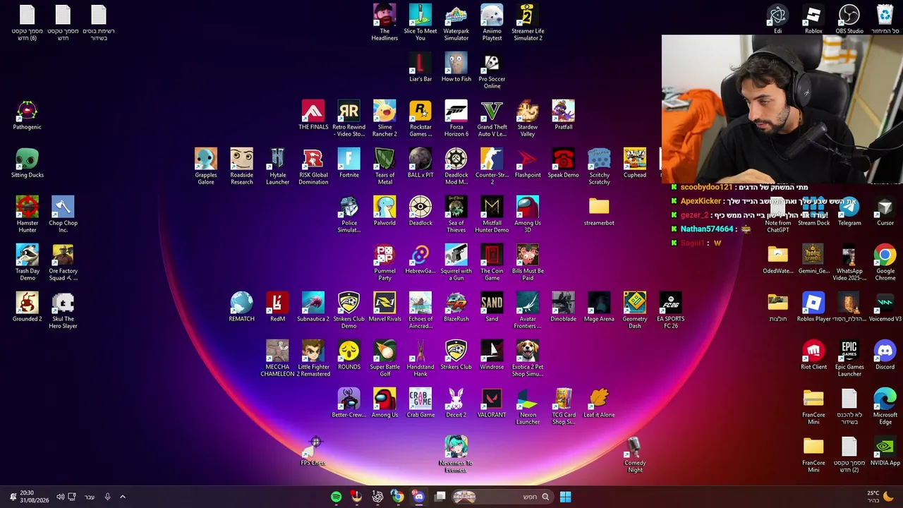Viewport: 903px width, 508px height.
Task: Launch Roblox from the desktop
Action: [x=813, y=20]
